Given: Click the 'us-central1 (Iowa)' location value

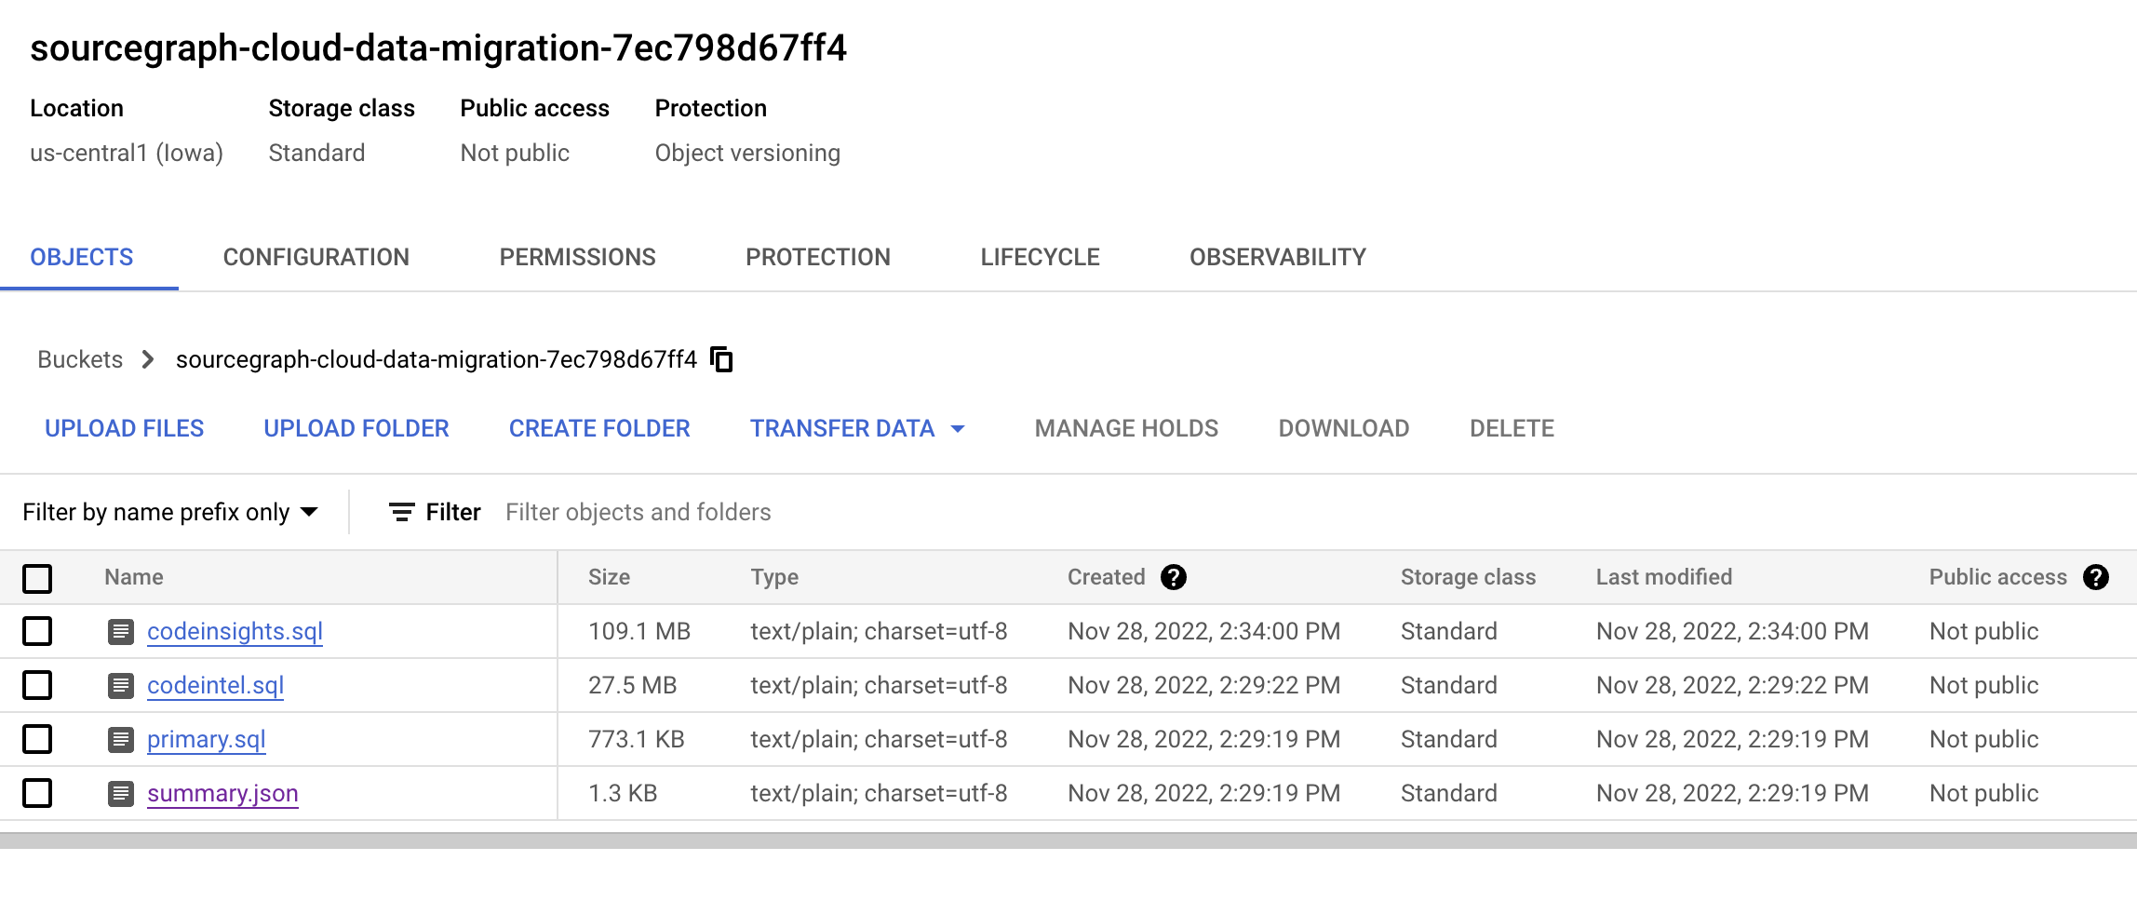Looking at the screenshot, I should click(x=127, y=153).
